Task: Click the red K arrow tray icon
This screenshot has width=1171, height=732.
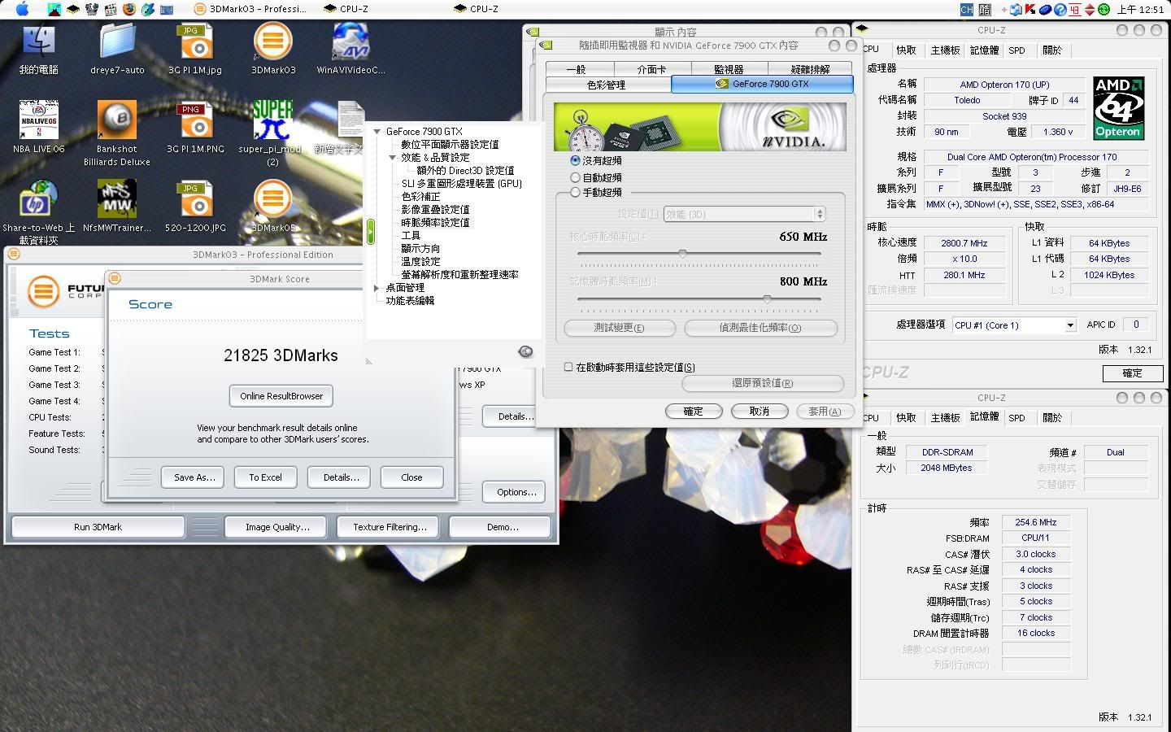Action: pyautogui.click(x=1030, y=10)
